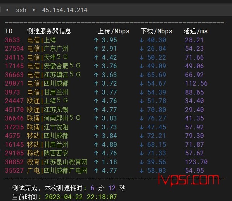The image size is (232, 201).
Task: Click the 电信|天津5G server name
Action: point(47,57)
